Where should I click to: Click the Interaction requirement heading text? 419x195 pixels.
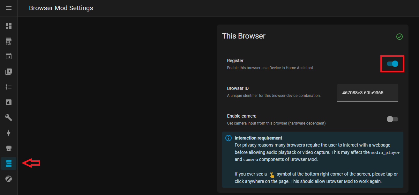pyautogui.click(x=258, y=138)
